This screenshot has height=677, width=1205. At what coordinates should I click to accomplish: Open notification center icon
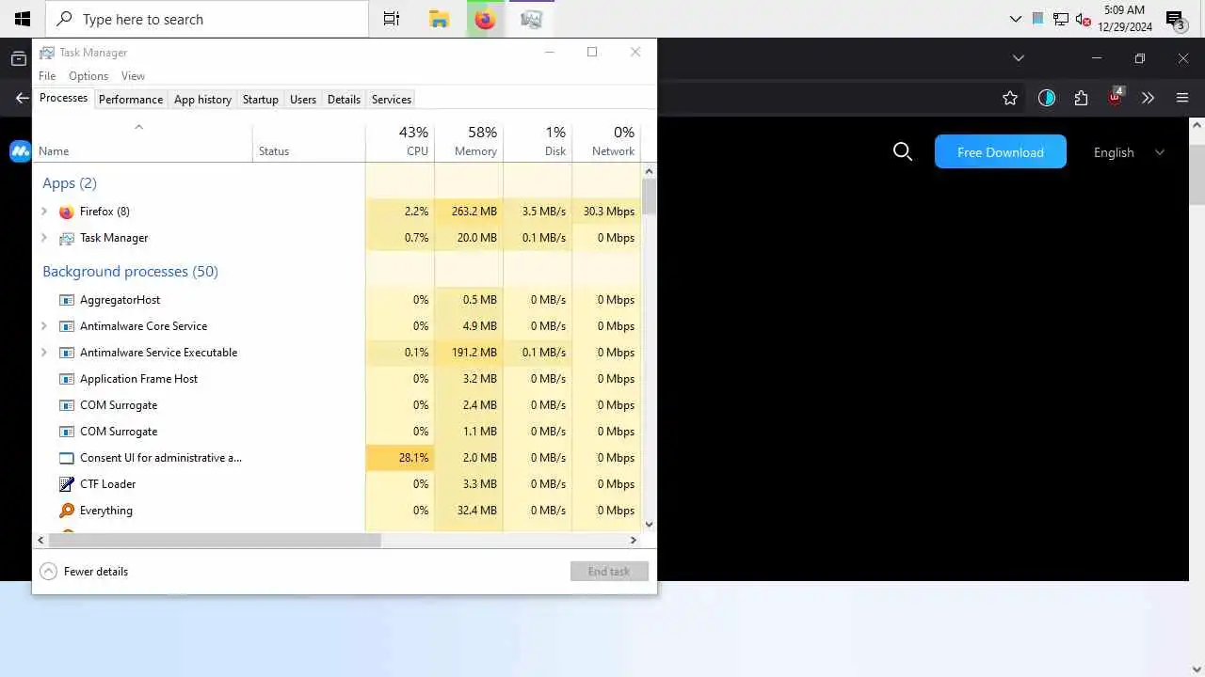(1175, 19)
